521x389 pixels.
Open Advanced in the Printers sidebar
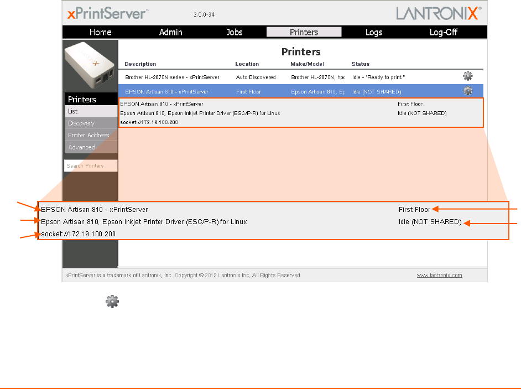[91, 147]
